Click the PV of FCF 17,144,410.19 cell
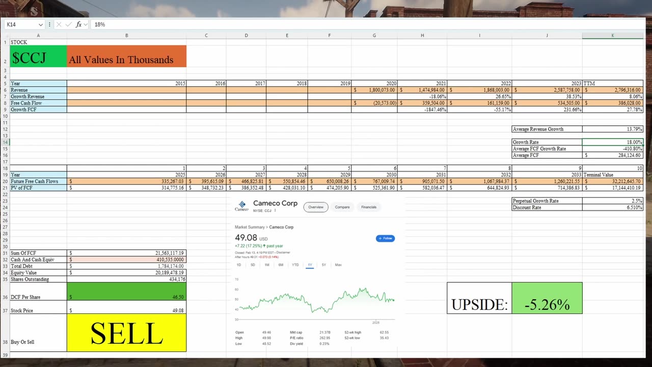Image resolution: width=652 pixels, height=367 pixels. point(613,188)
